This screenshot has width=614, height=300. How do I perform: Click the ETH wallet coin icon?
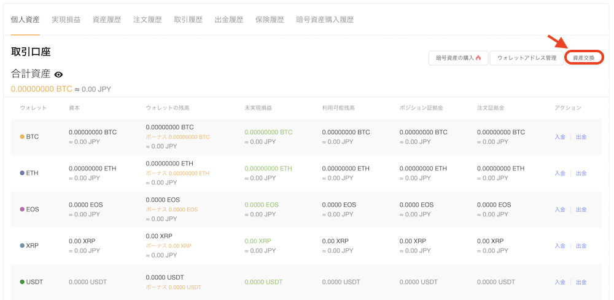[x=23, y=173]
